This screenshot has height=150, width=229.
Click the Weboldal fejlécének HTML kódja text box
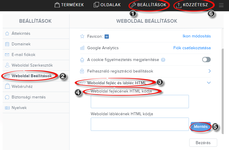140,101
